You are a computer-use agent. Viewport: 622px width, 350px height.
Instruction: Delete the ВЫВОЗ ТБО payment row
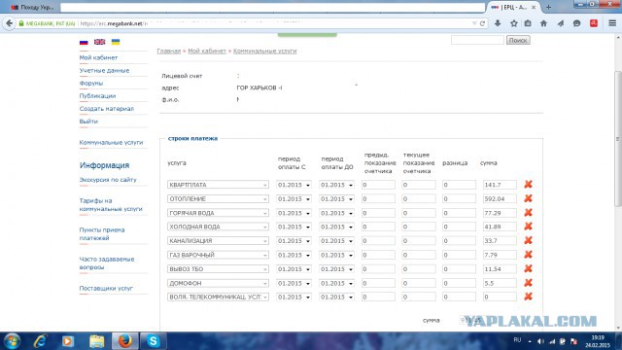(x=528, y=268)
